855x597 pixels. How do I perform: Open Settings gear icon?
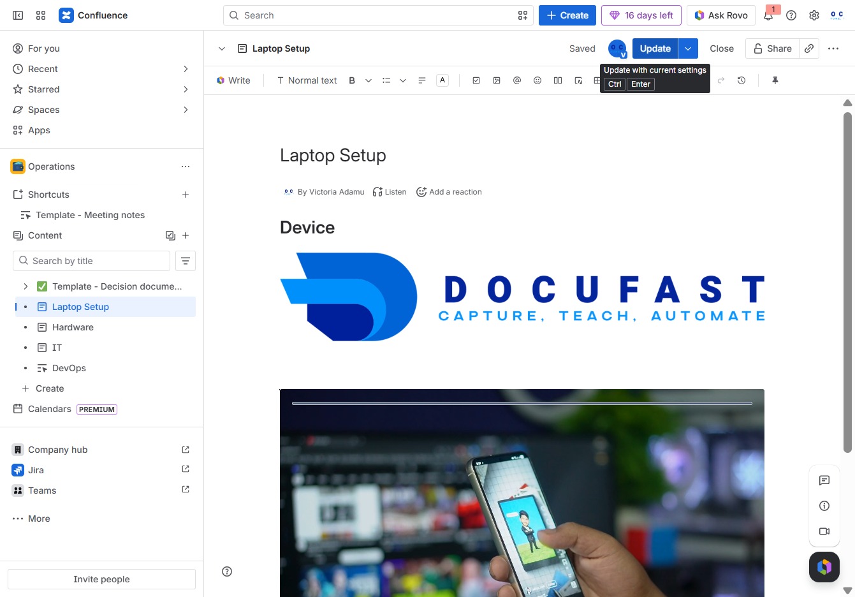814,15
